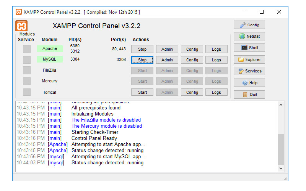Viewport: 306px width, 191px height.
Task: Click the orange XAMPP logo
Action: pyautogui.click(x=21, y=26)
